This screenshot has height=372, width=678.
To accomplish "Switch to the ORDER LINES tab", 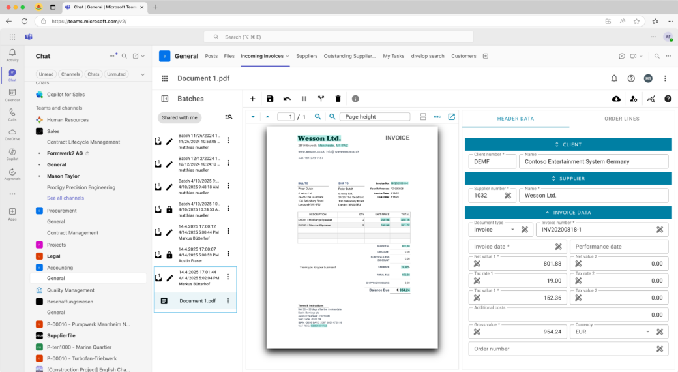I will click(622, 119).
